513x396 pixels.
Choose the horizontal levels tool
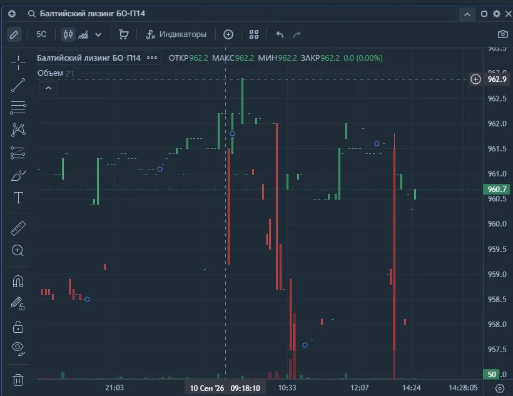click(18, 108)
